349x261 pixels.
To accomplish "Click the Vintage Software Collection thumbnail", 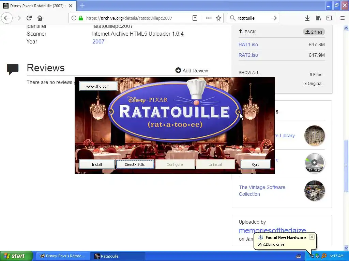I will 315,191.
